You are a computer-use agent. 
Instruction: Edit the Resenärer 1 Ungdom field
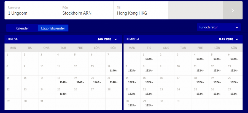coord(32,10)
